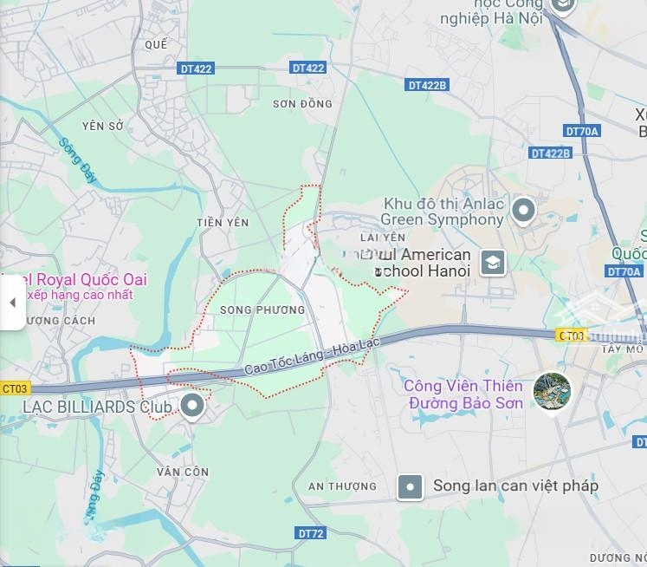Select the Cao Tốc Láng - Hòa Lạc label

point(313,356)
